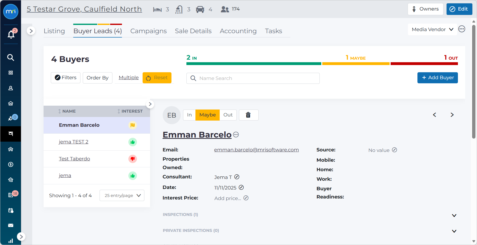Open the sidebar calendar icon
The width and height of the screenshot is (477, 245).
coord(11,210)
